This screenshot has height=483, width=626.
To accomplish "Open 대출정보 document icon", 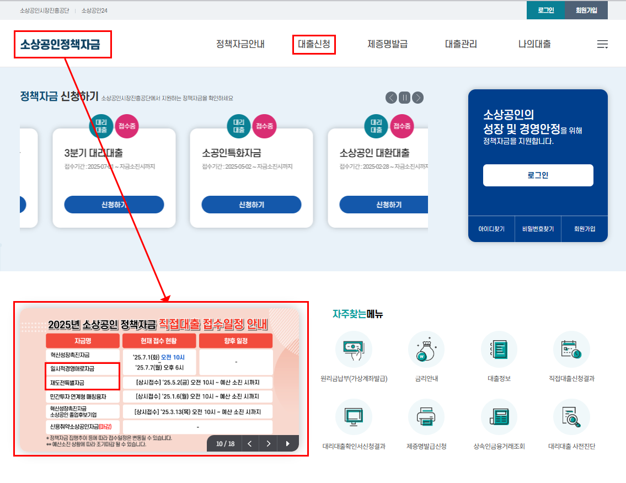I will [499, 350].
